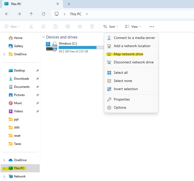Open a new tab with the plus button
The width and height of the screenshot is (194, 181).
pyautogui.click(x=69, y=4)
